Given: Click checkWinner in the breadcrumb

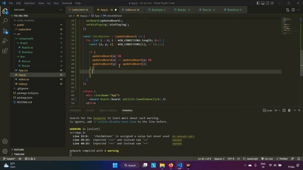Looking at the screenshot, I should coord(114,16).
